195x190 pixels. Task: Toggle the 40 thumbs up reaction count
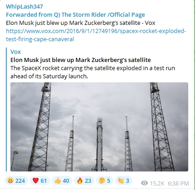click(x=66, y=180)
